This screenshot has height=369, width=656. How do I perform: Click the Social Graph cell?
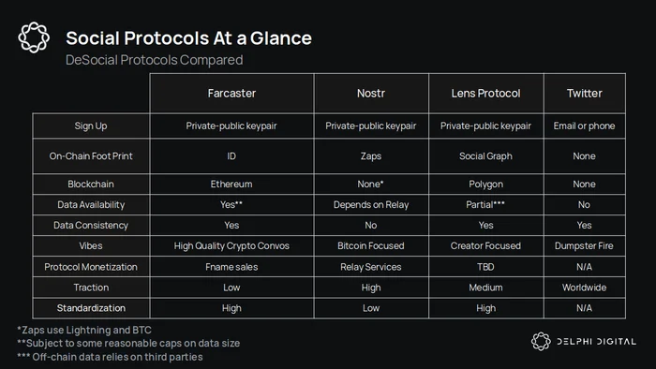pyautogui.click(x=485, y=155)
